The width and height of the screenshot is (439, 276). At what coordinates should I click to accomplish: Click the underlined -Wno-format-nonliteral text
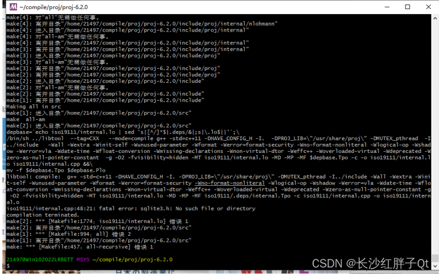coord(230,183)
